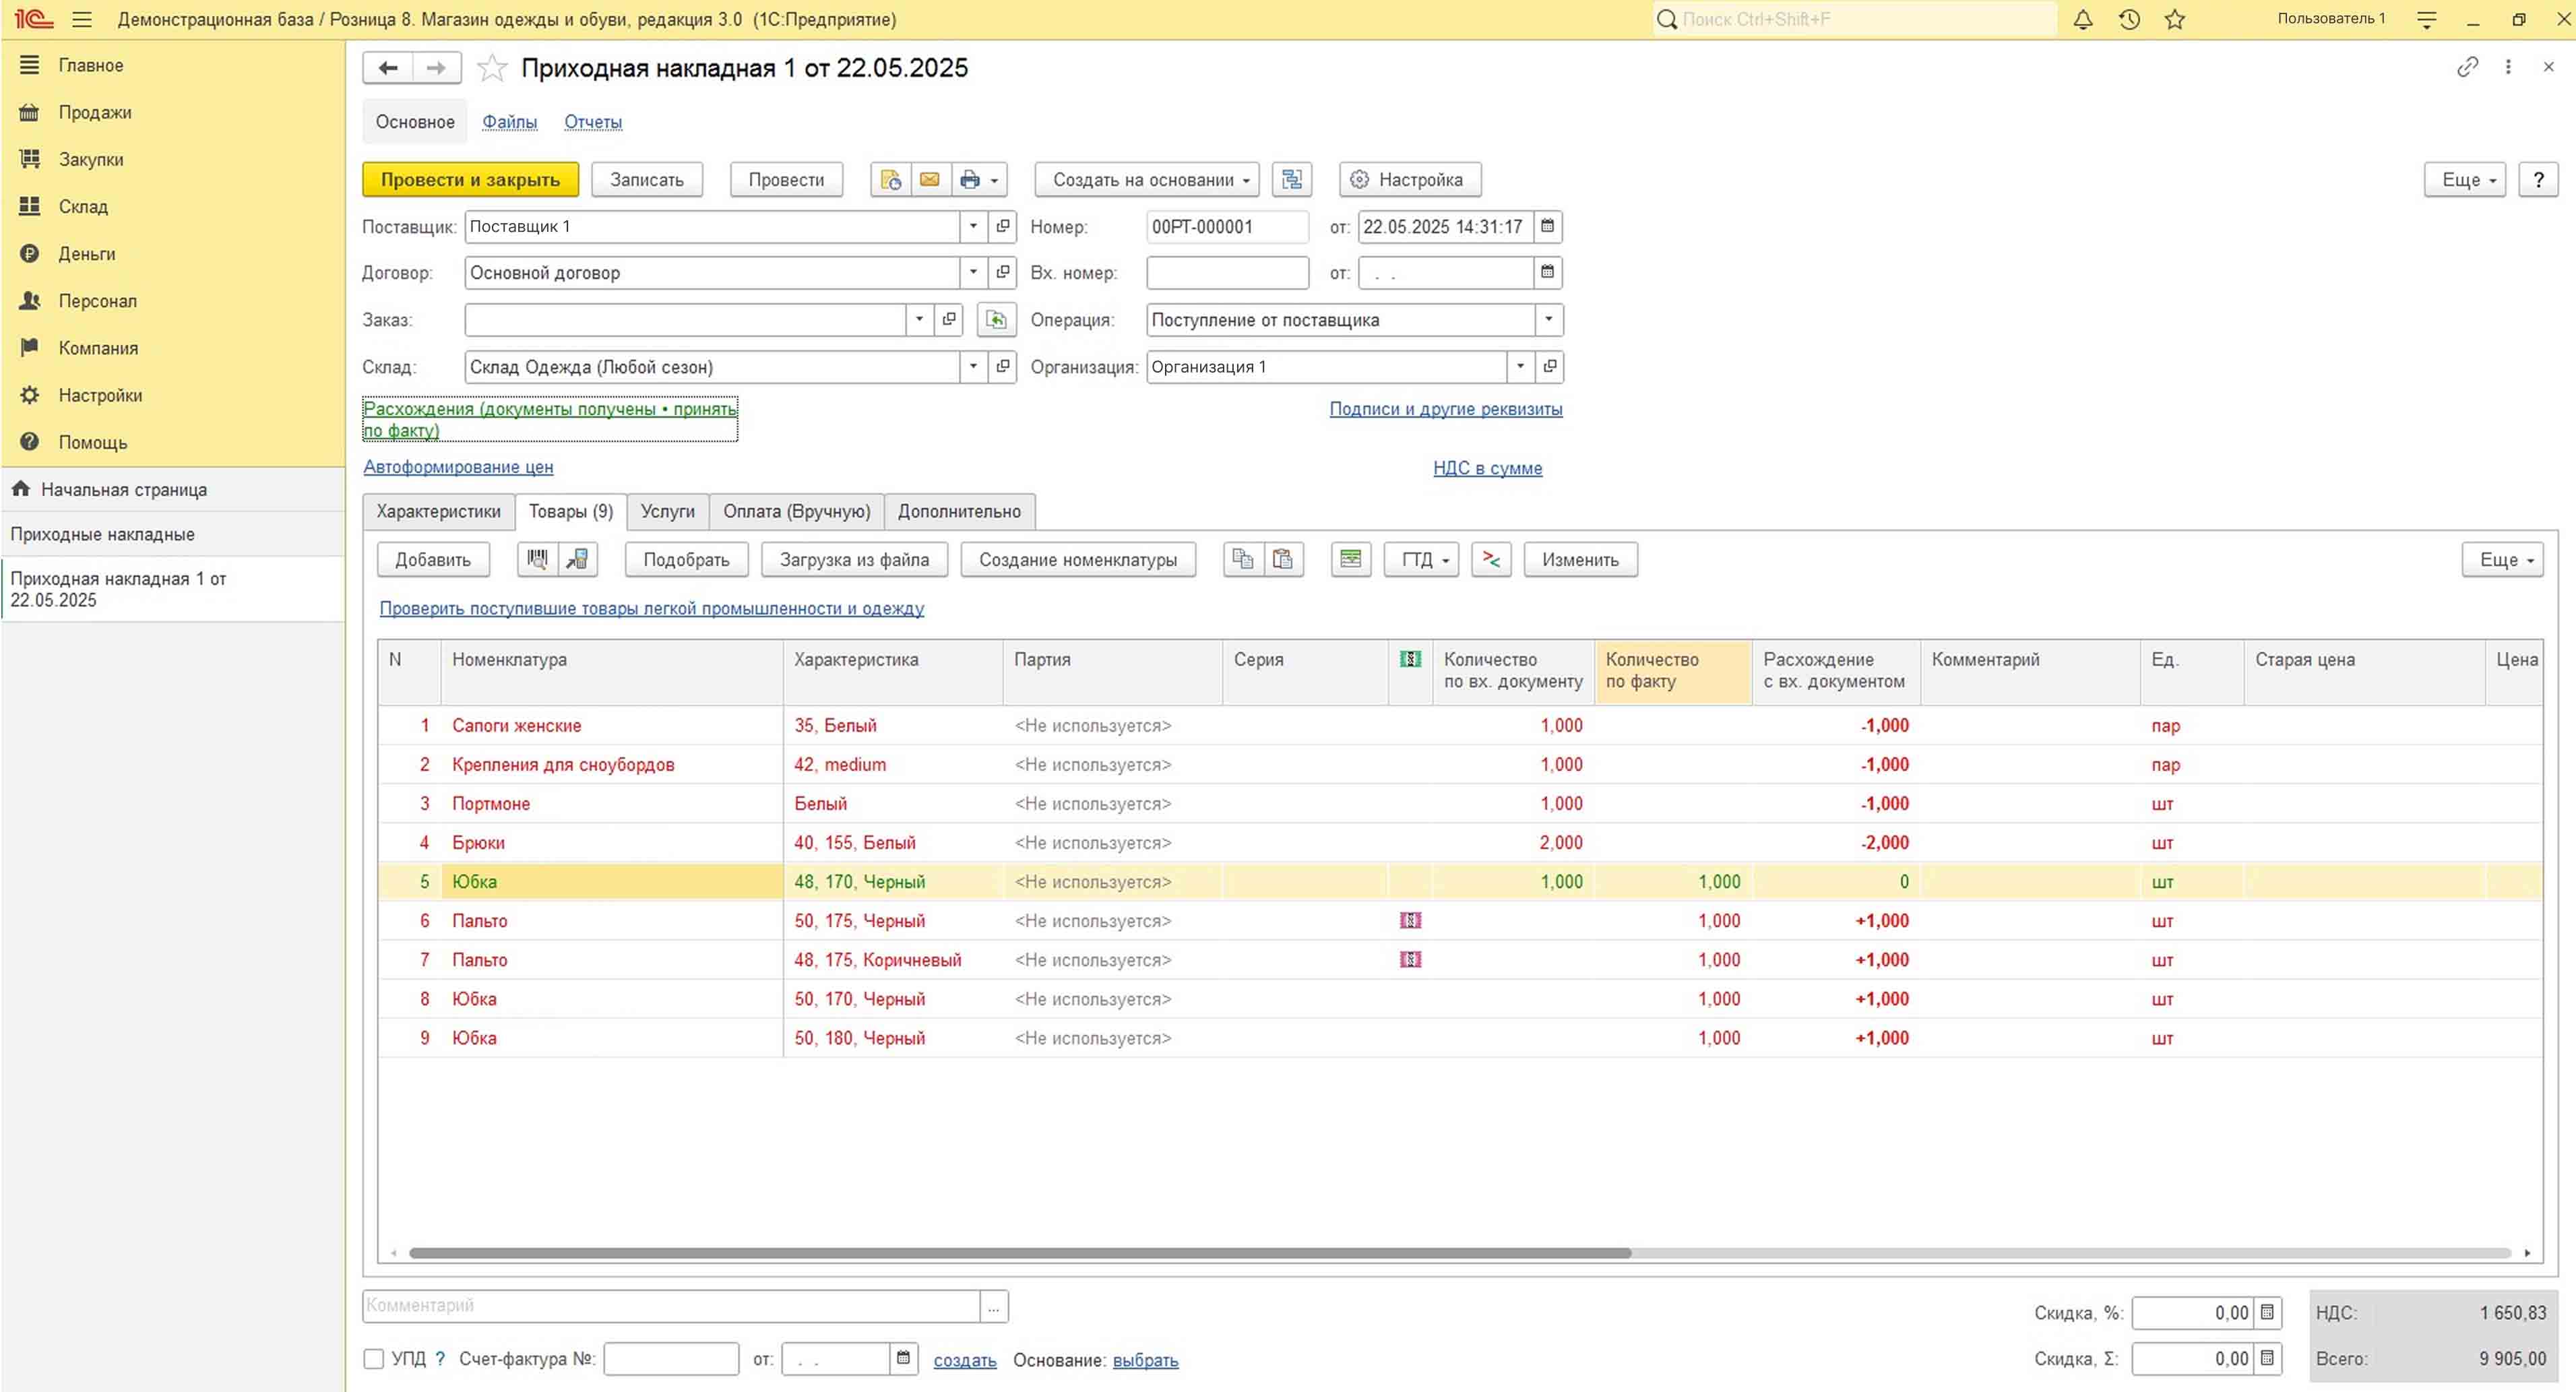
Task: Add document to favorites with star icon
Action: click(492, 68)
